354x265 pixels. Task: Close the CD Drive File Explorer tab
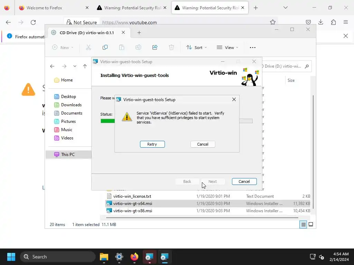pos(123,32)
